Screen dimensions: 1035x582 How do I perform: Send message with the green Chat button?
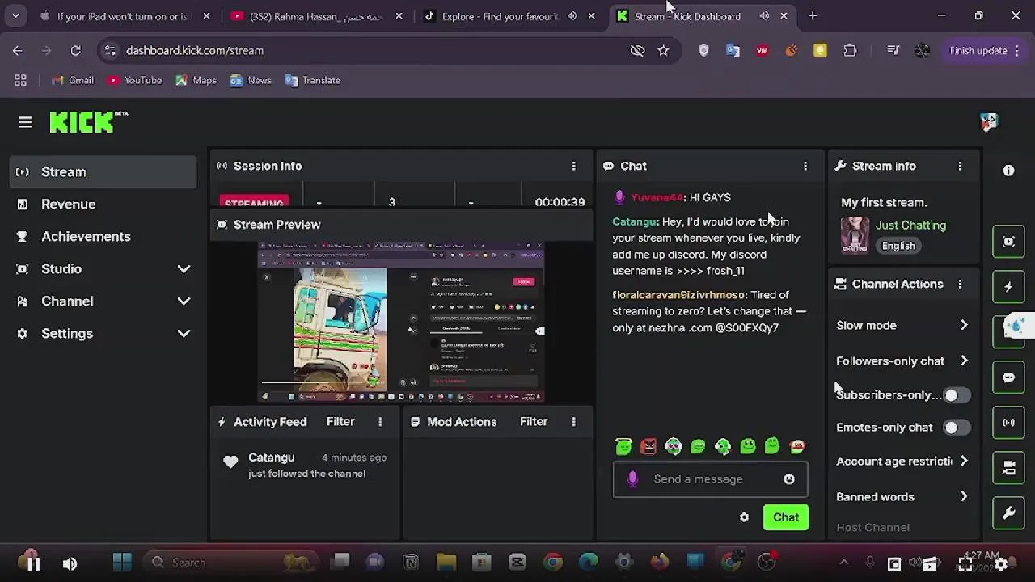point(786,517)
